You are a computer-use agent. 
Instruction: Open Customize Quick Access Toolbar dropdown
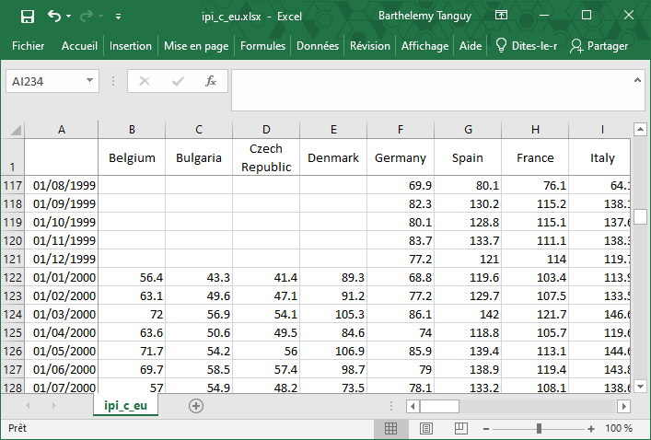click(118, 17)
